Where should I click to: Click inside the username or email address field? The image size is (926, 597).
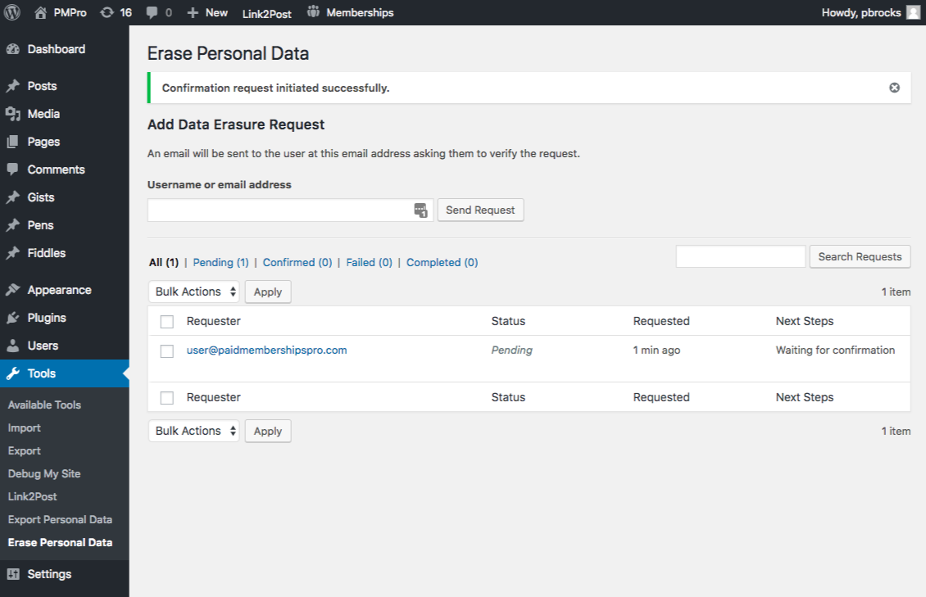click(279, 210)
